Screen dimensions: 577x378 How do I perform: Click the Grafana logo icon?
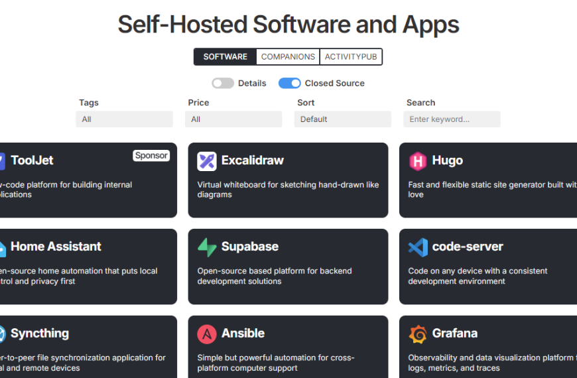pyautogui.click(x=418, y=334)
